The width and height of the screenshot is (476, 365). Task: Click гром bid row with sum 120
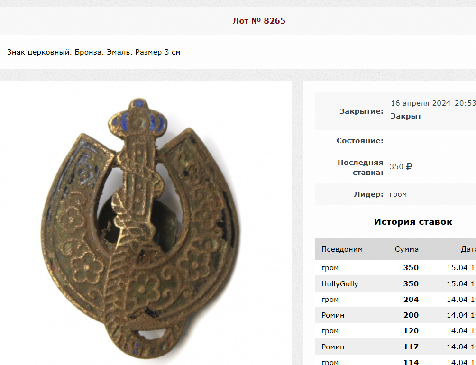(x=395, y=331)
